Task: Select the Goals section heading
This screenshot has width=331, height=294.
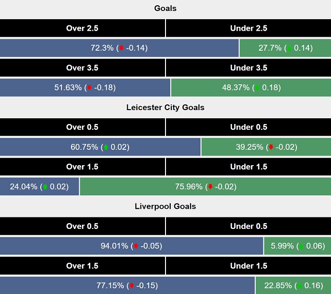Action: [x=165, y=8]
